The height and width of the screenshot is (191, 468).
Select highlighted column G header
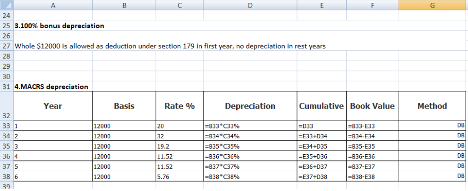(433, 5)
